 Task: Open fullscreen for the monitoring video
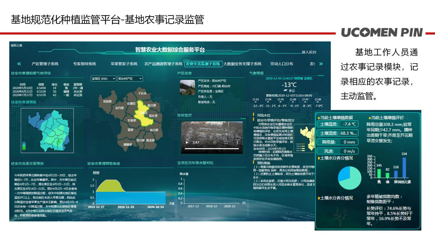click(x=226, y=142)
